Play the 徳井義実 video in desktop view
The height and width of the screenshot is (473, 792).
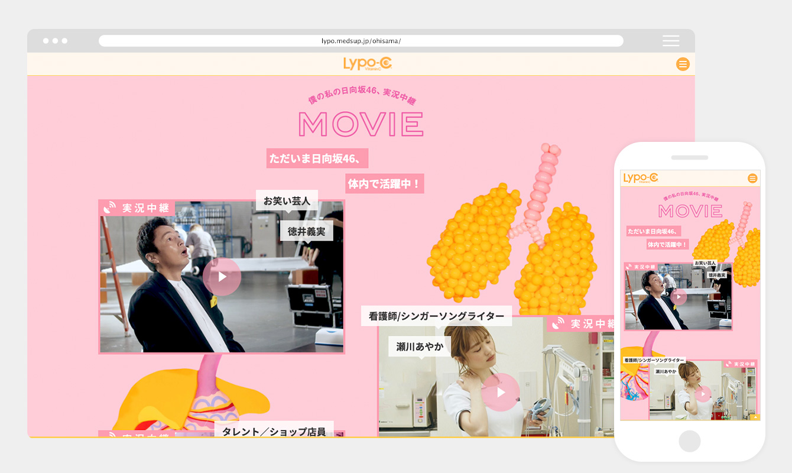coord(222,276)
